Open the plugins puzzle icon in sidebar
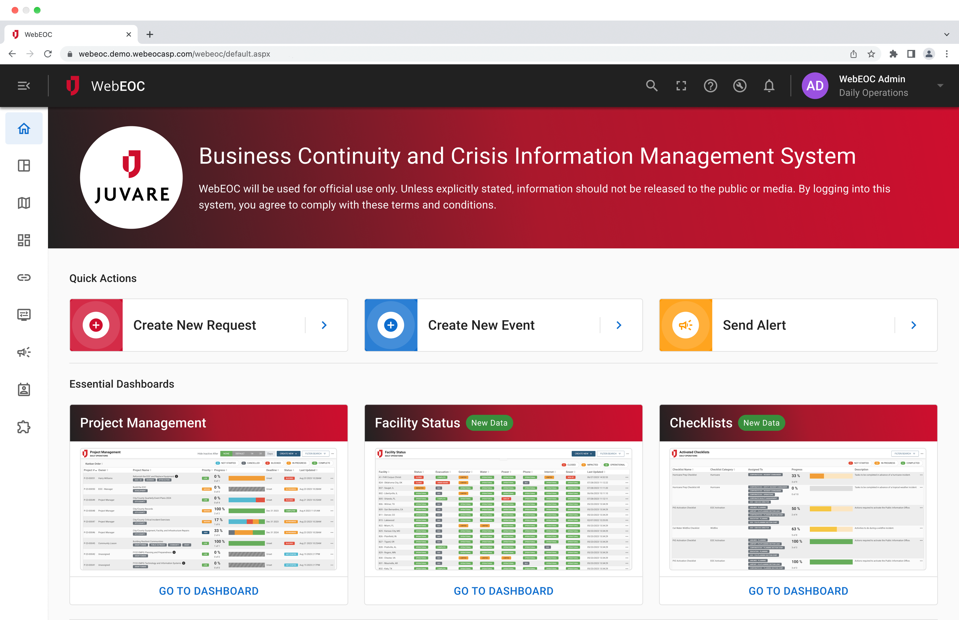The width and height of the screenshot is (959, 620). (x=24, y=427)
